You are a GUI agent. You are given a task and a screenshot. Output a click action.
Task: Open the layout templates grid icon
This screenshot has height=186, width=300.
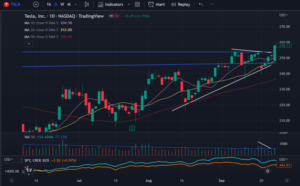[137, 4]
